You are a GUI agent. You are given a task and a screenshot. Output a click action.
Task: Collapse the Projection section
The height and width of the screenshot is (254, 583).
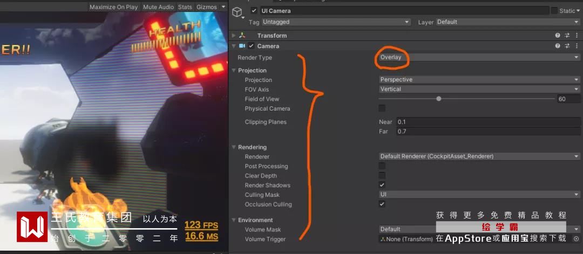(x=234, y=71)
